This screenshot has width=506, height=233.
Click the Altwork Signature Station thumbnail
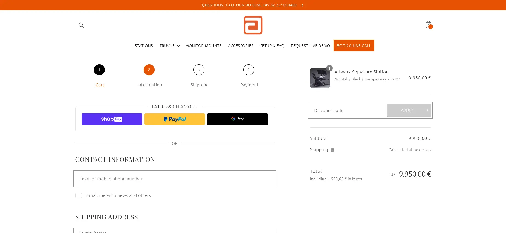[x=320, y=78]
